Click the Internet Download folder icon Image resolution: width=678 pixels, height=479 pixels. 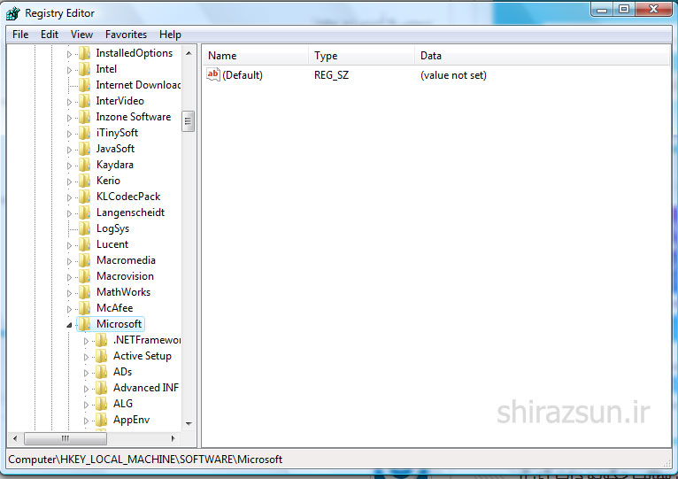(x=85, y=85)
